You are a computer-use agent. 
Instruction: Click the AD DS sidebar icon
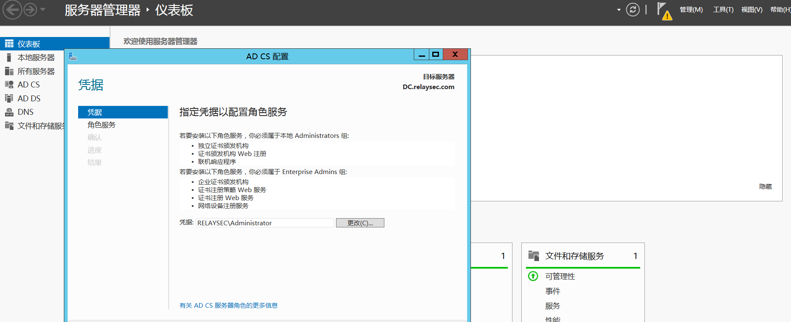(9, 98)
